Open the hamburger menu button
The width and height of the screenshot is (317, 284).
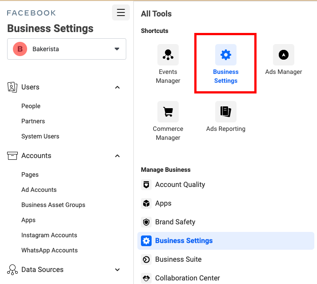pos(121,12)
